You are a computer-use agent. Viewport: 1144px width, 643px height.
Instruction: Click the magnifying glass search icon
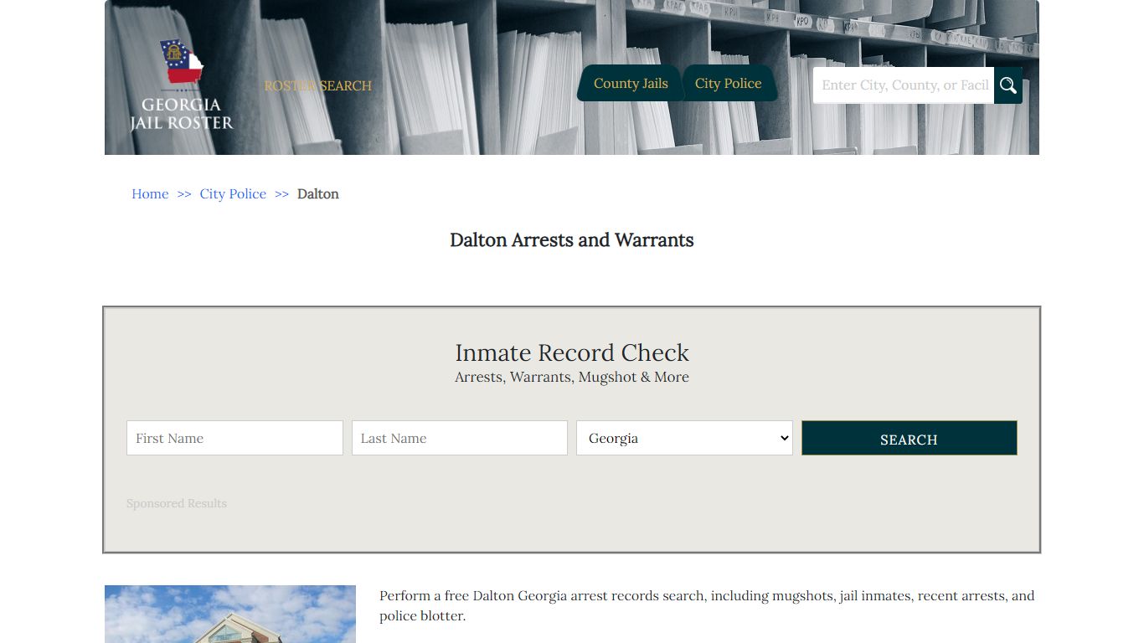(x=1007, y=85)
